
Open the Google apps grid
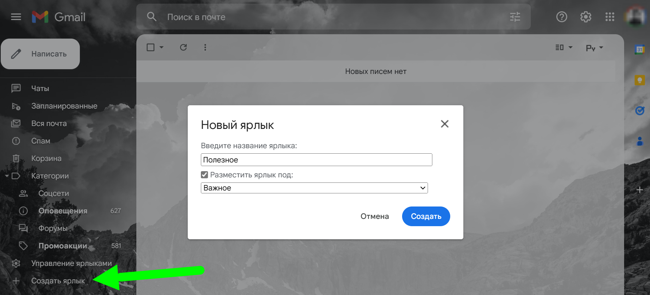[x=610, y=17]
